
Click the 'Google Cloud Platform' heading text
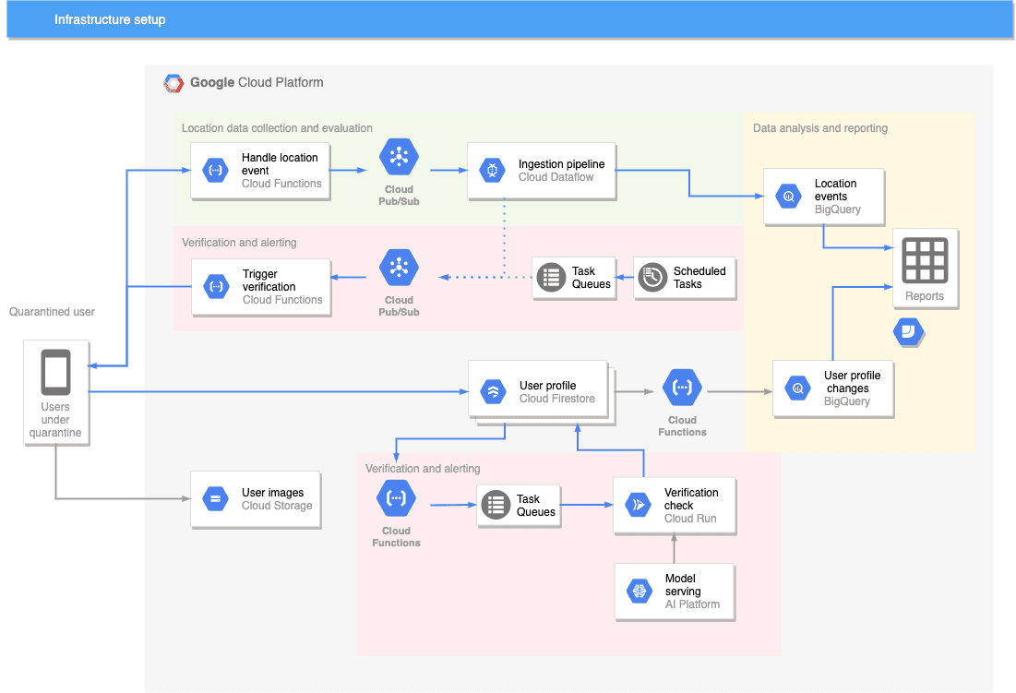pyautogui.click(x=257, y=82)
